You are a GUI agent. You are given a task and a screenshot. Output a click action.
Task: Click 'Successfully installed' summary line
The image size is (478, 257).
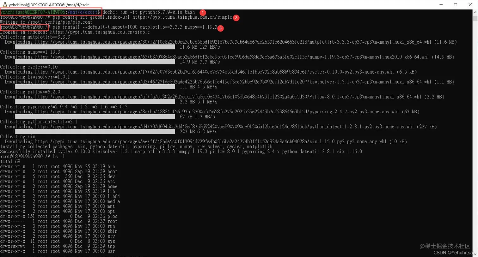click(x=181, y=152)
